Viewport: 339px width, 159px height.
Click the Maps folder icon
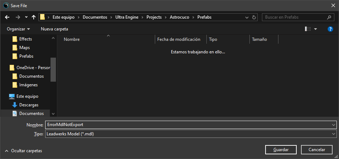[15, 48]
